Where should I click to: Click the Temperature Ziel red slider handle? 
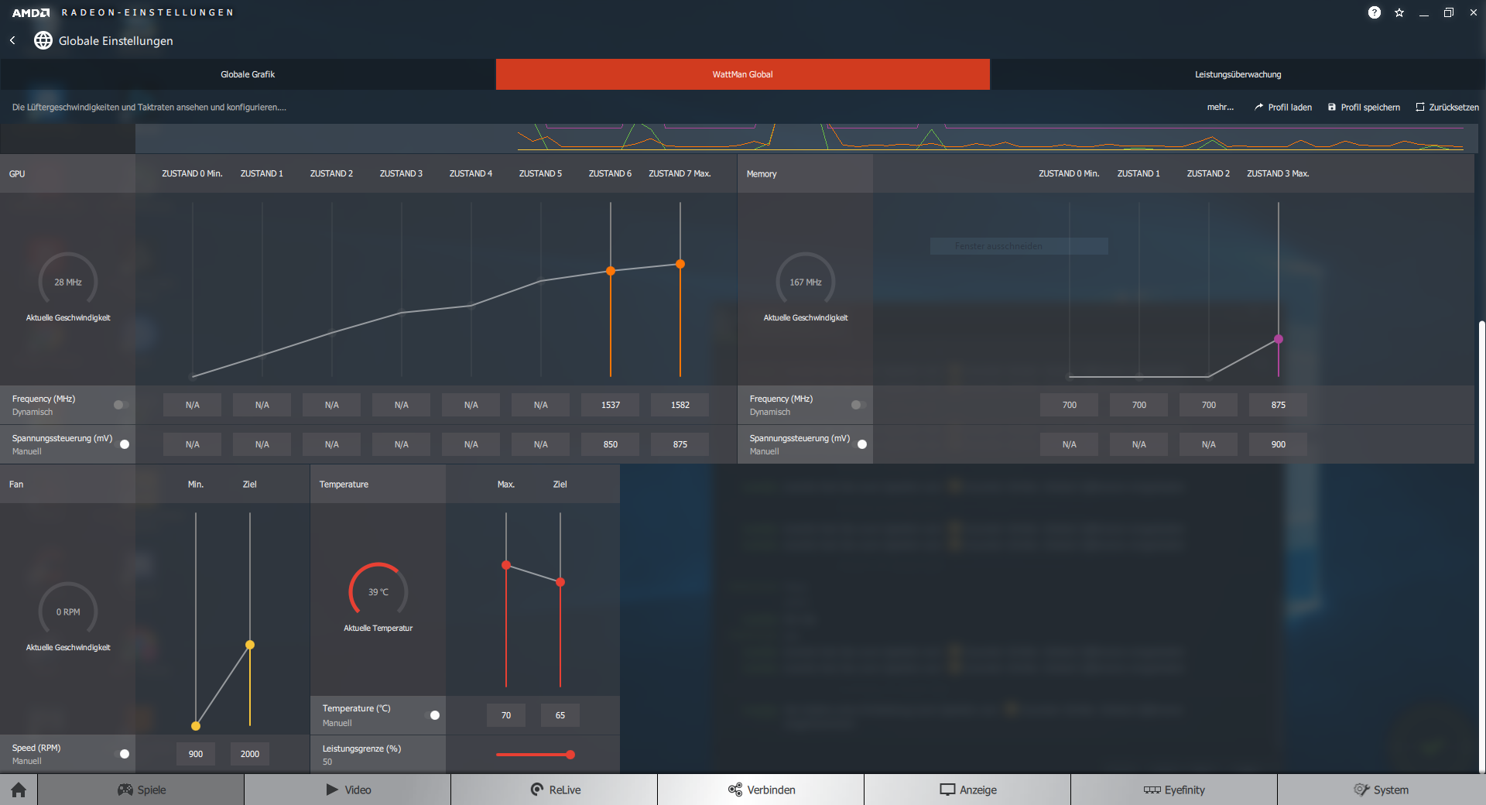560,582
